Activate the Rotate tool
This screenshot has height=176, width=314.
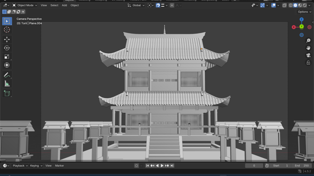(7, 48)
